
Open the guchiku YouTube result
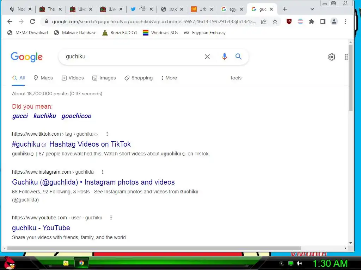41,228
